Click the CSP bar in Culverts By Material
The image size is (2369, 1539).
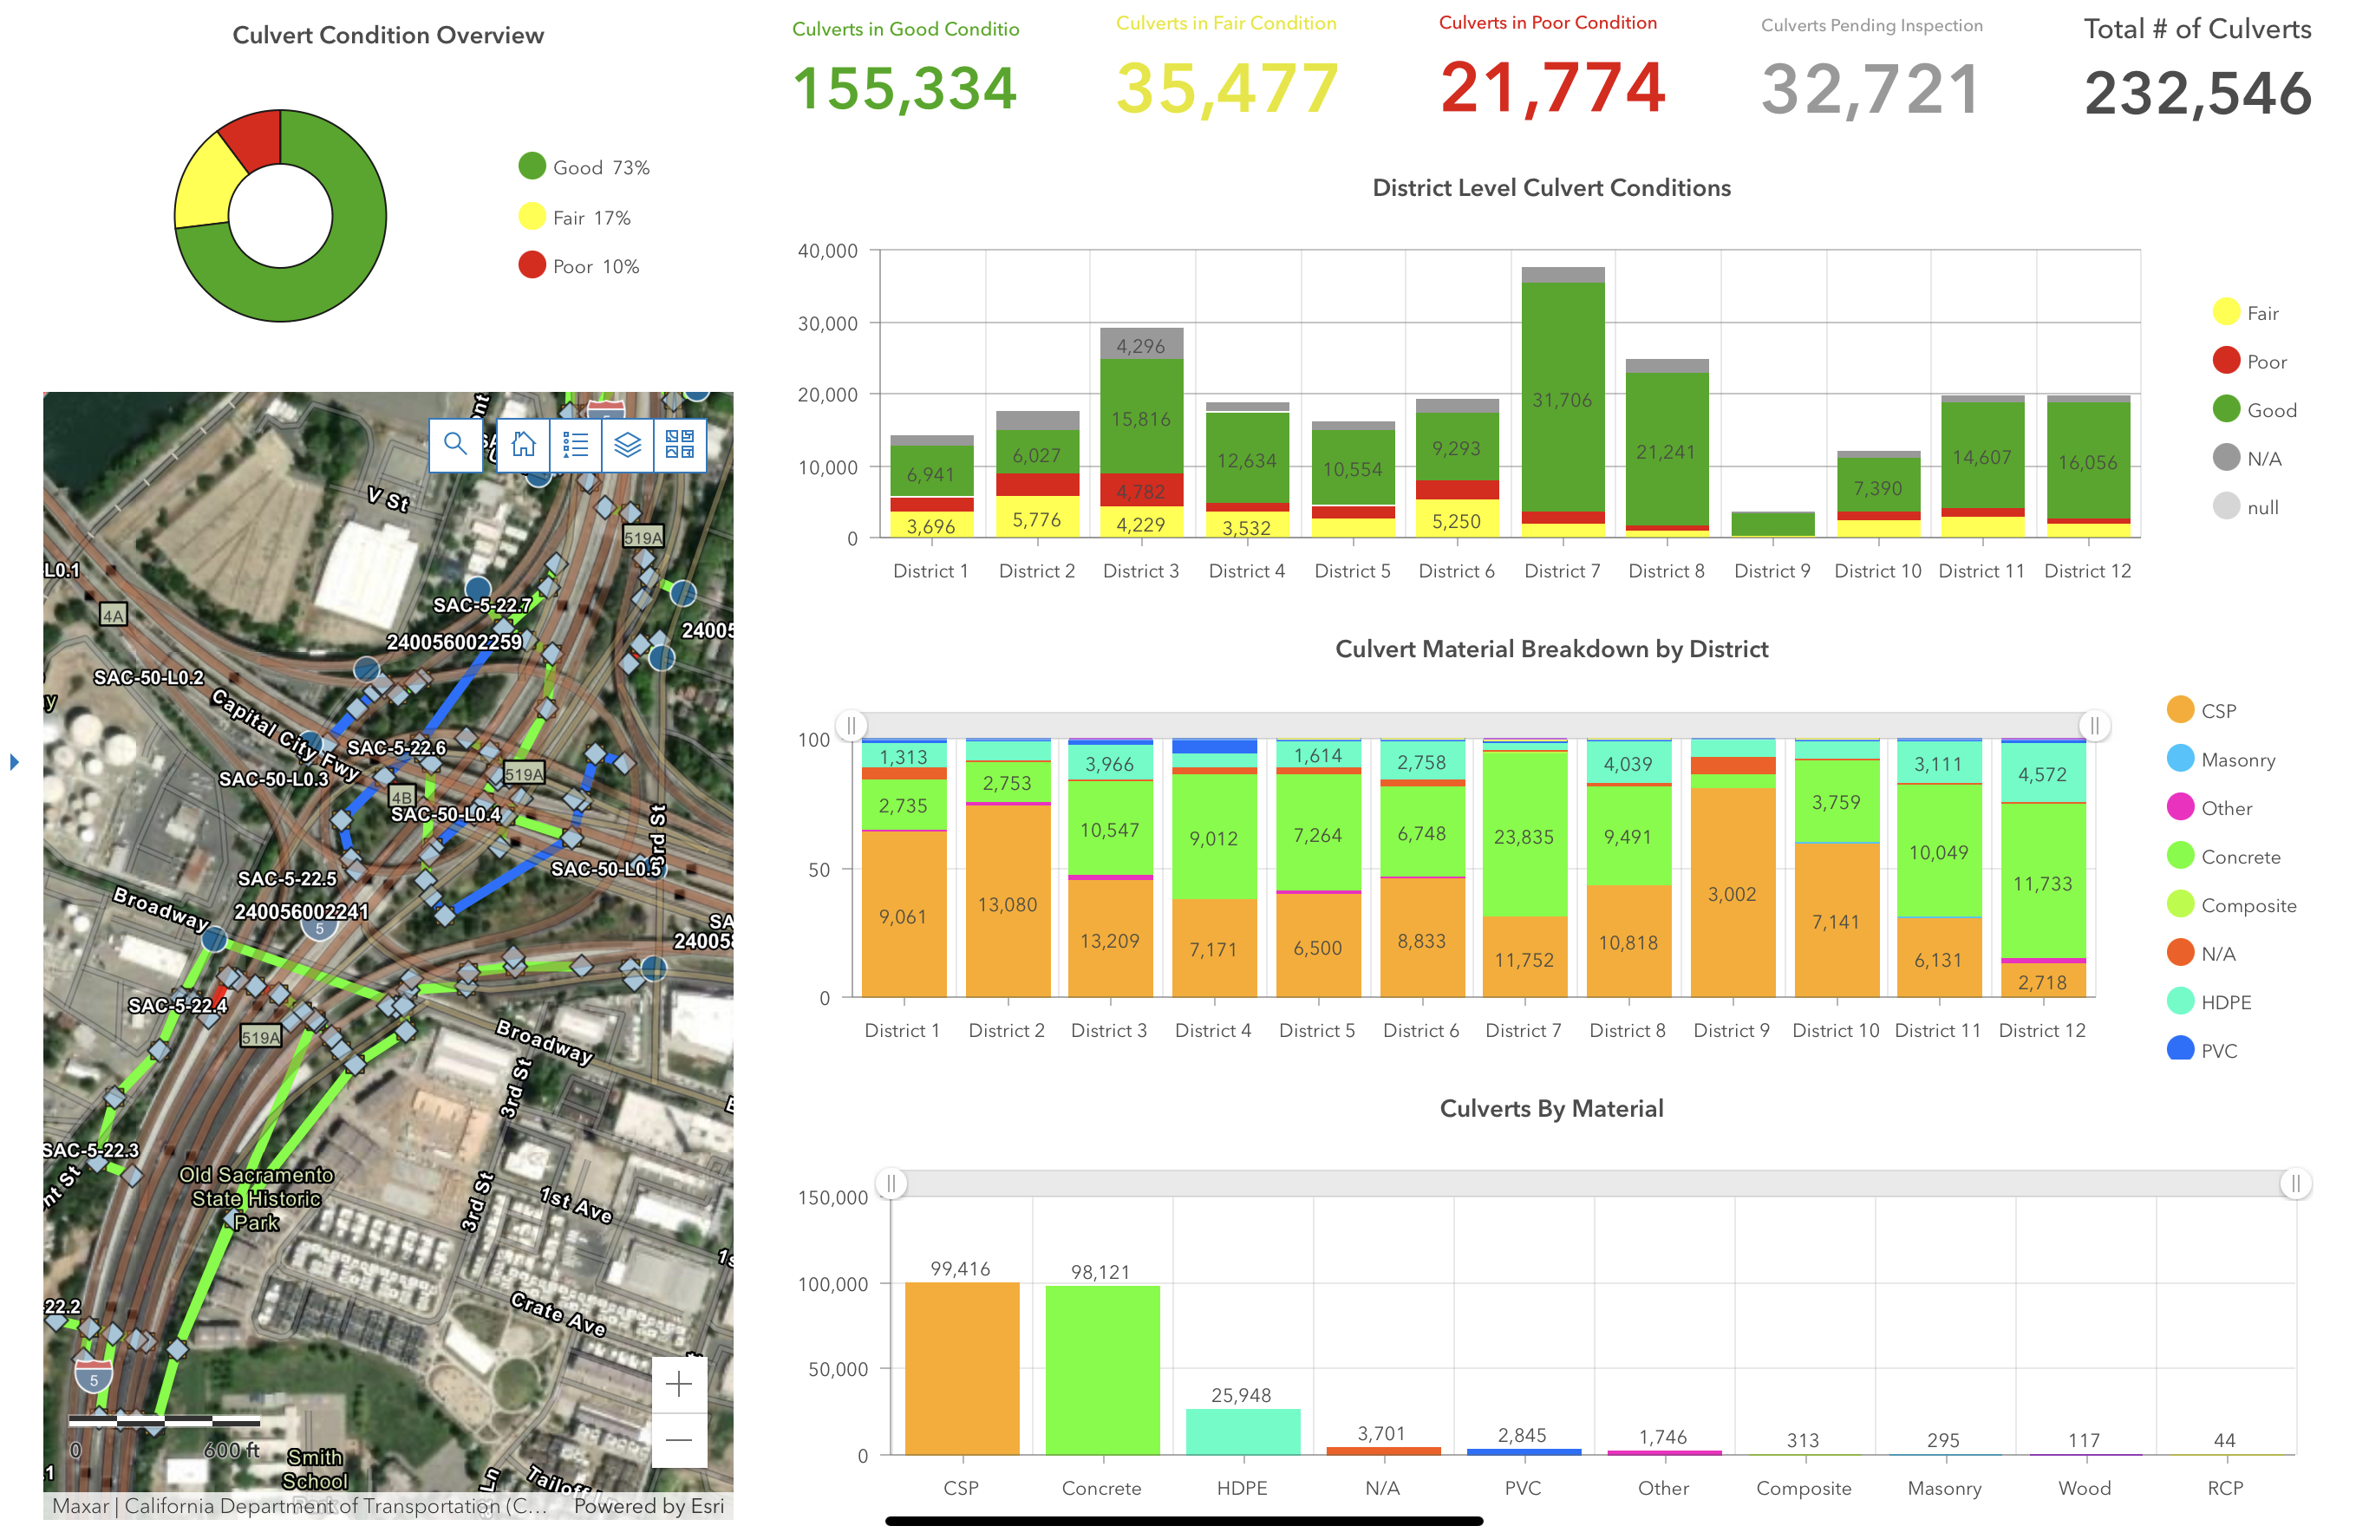tap(962, 1369)
